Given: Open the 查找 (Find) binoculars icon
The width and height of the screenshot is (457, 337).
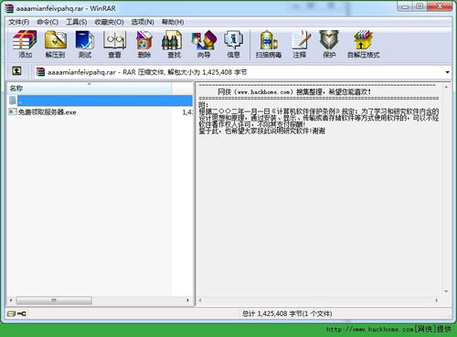Looking at the screenshot, I should [x=174, y=44].
